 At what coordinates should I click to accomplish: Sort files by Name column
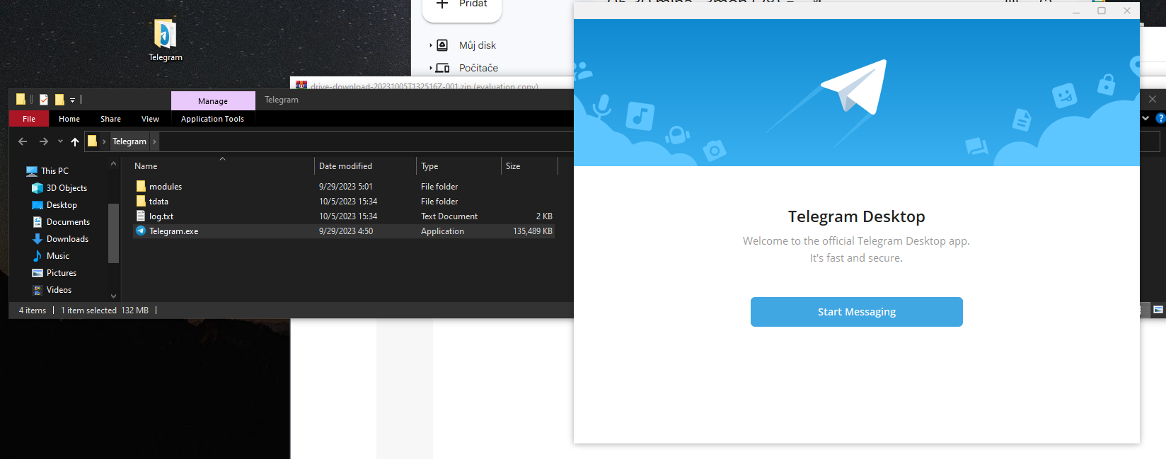click(146, 166)
